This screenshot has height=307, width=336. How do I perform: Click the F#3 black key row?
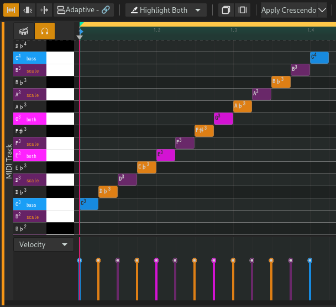point(44,131)
